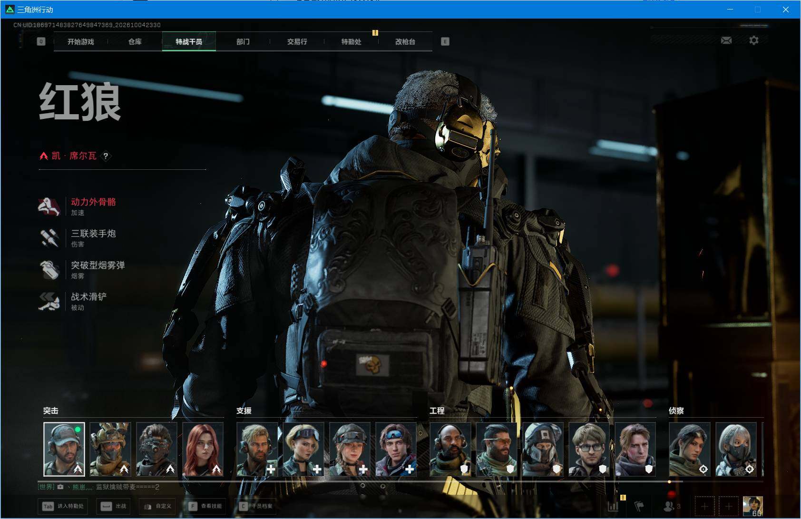Select the 战术滑铲 passive skill icon
Screen dimensions: 801x519
tap(49, 301)
